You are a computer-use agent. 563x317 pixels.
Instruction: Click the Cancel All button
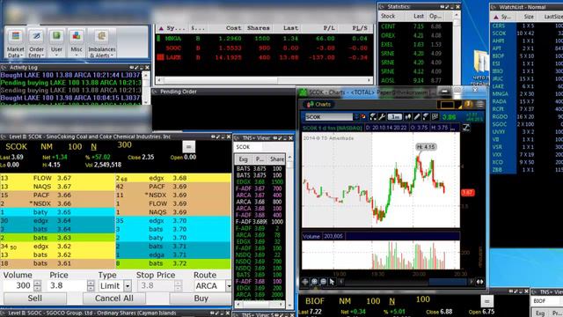click(114, 299)
